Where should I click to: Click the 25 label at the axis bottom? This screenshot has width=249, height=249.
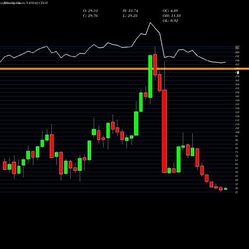(237, 192)
